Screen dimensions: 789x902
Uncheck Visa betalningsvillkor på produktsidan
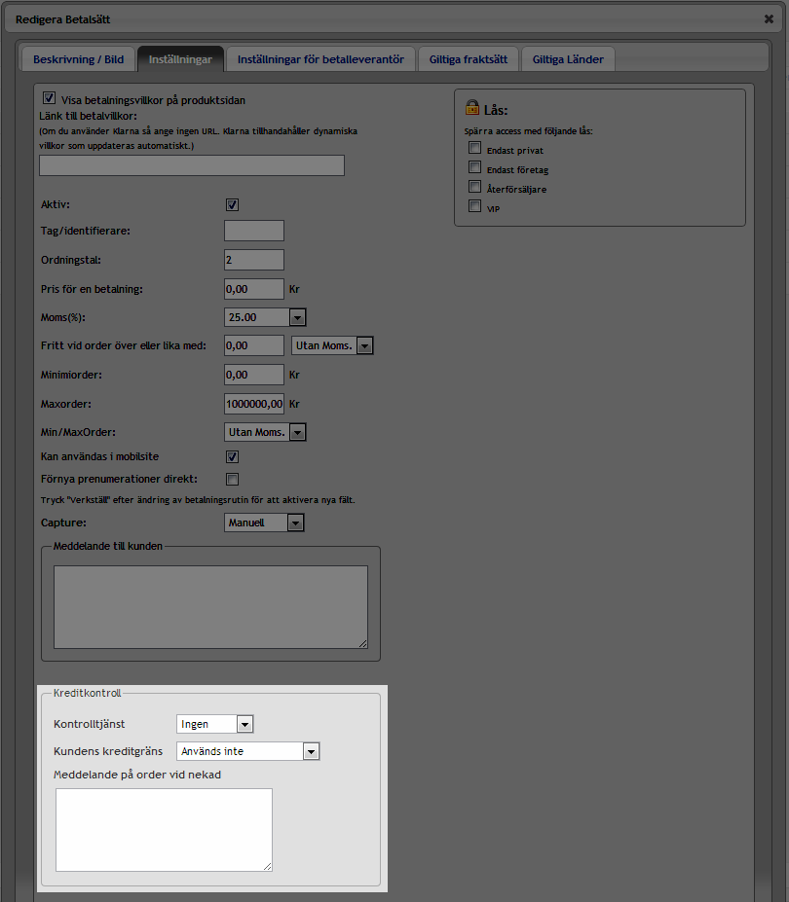point(49,98)
